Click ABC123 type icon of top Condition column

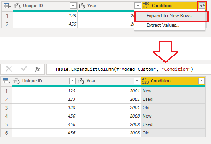tap(146, 6)
